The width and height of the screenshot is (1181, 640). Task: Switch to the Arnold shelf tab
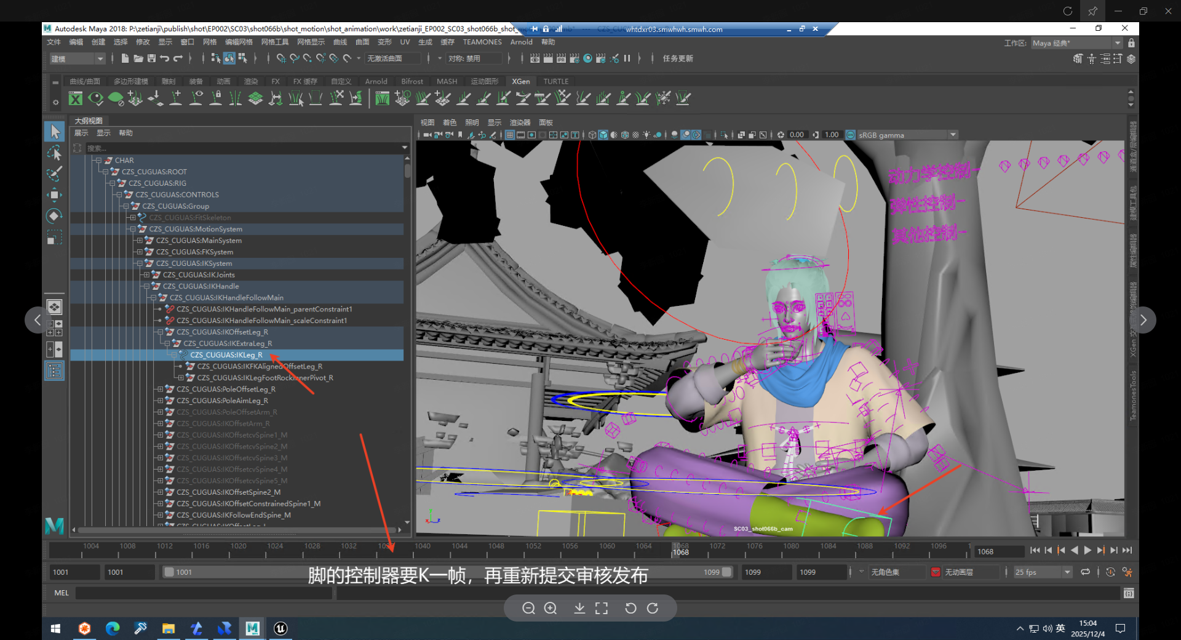376,81
